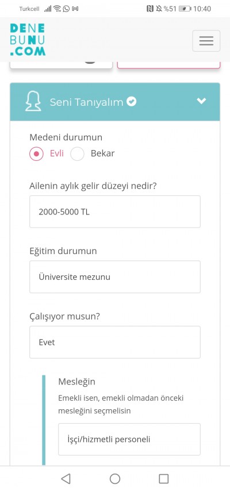Select the Bekar radio button
Image resolution: width=230 pixels, height=492 pixels.
[77, 154]
